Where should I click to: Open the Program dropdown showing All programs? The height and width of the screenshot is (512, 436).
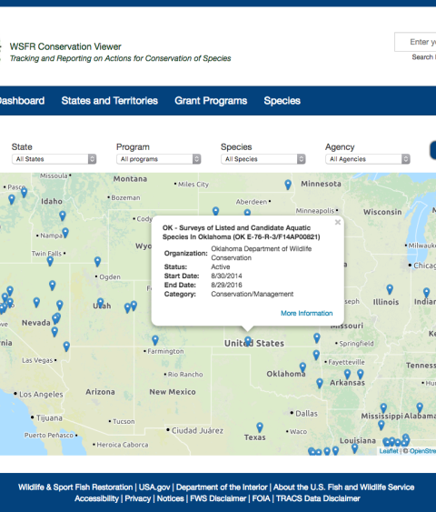pyautogui.click(x=158, y=159)
